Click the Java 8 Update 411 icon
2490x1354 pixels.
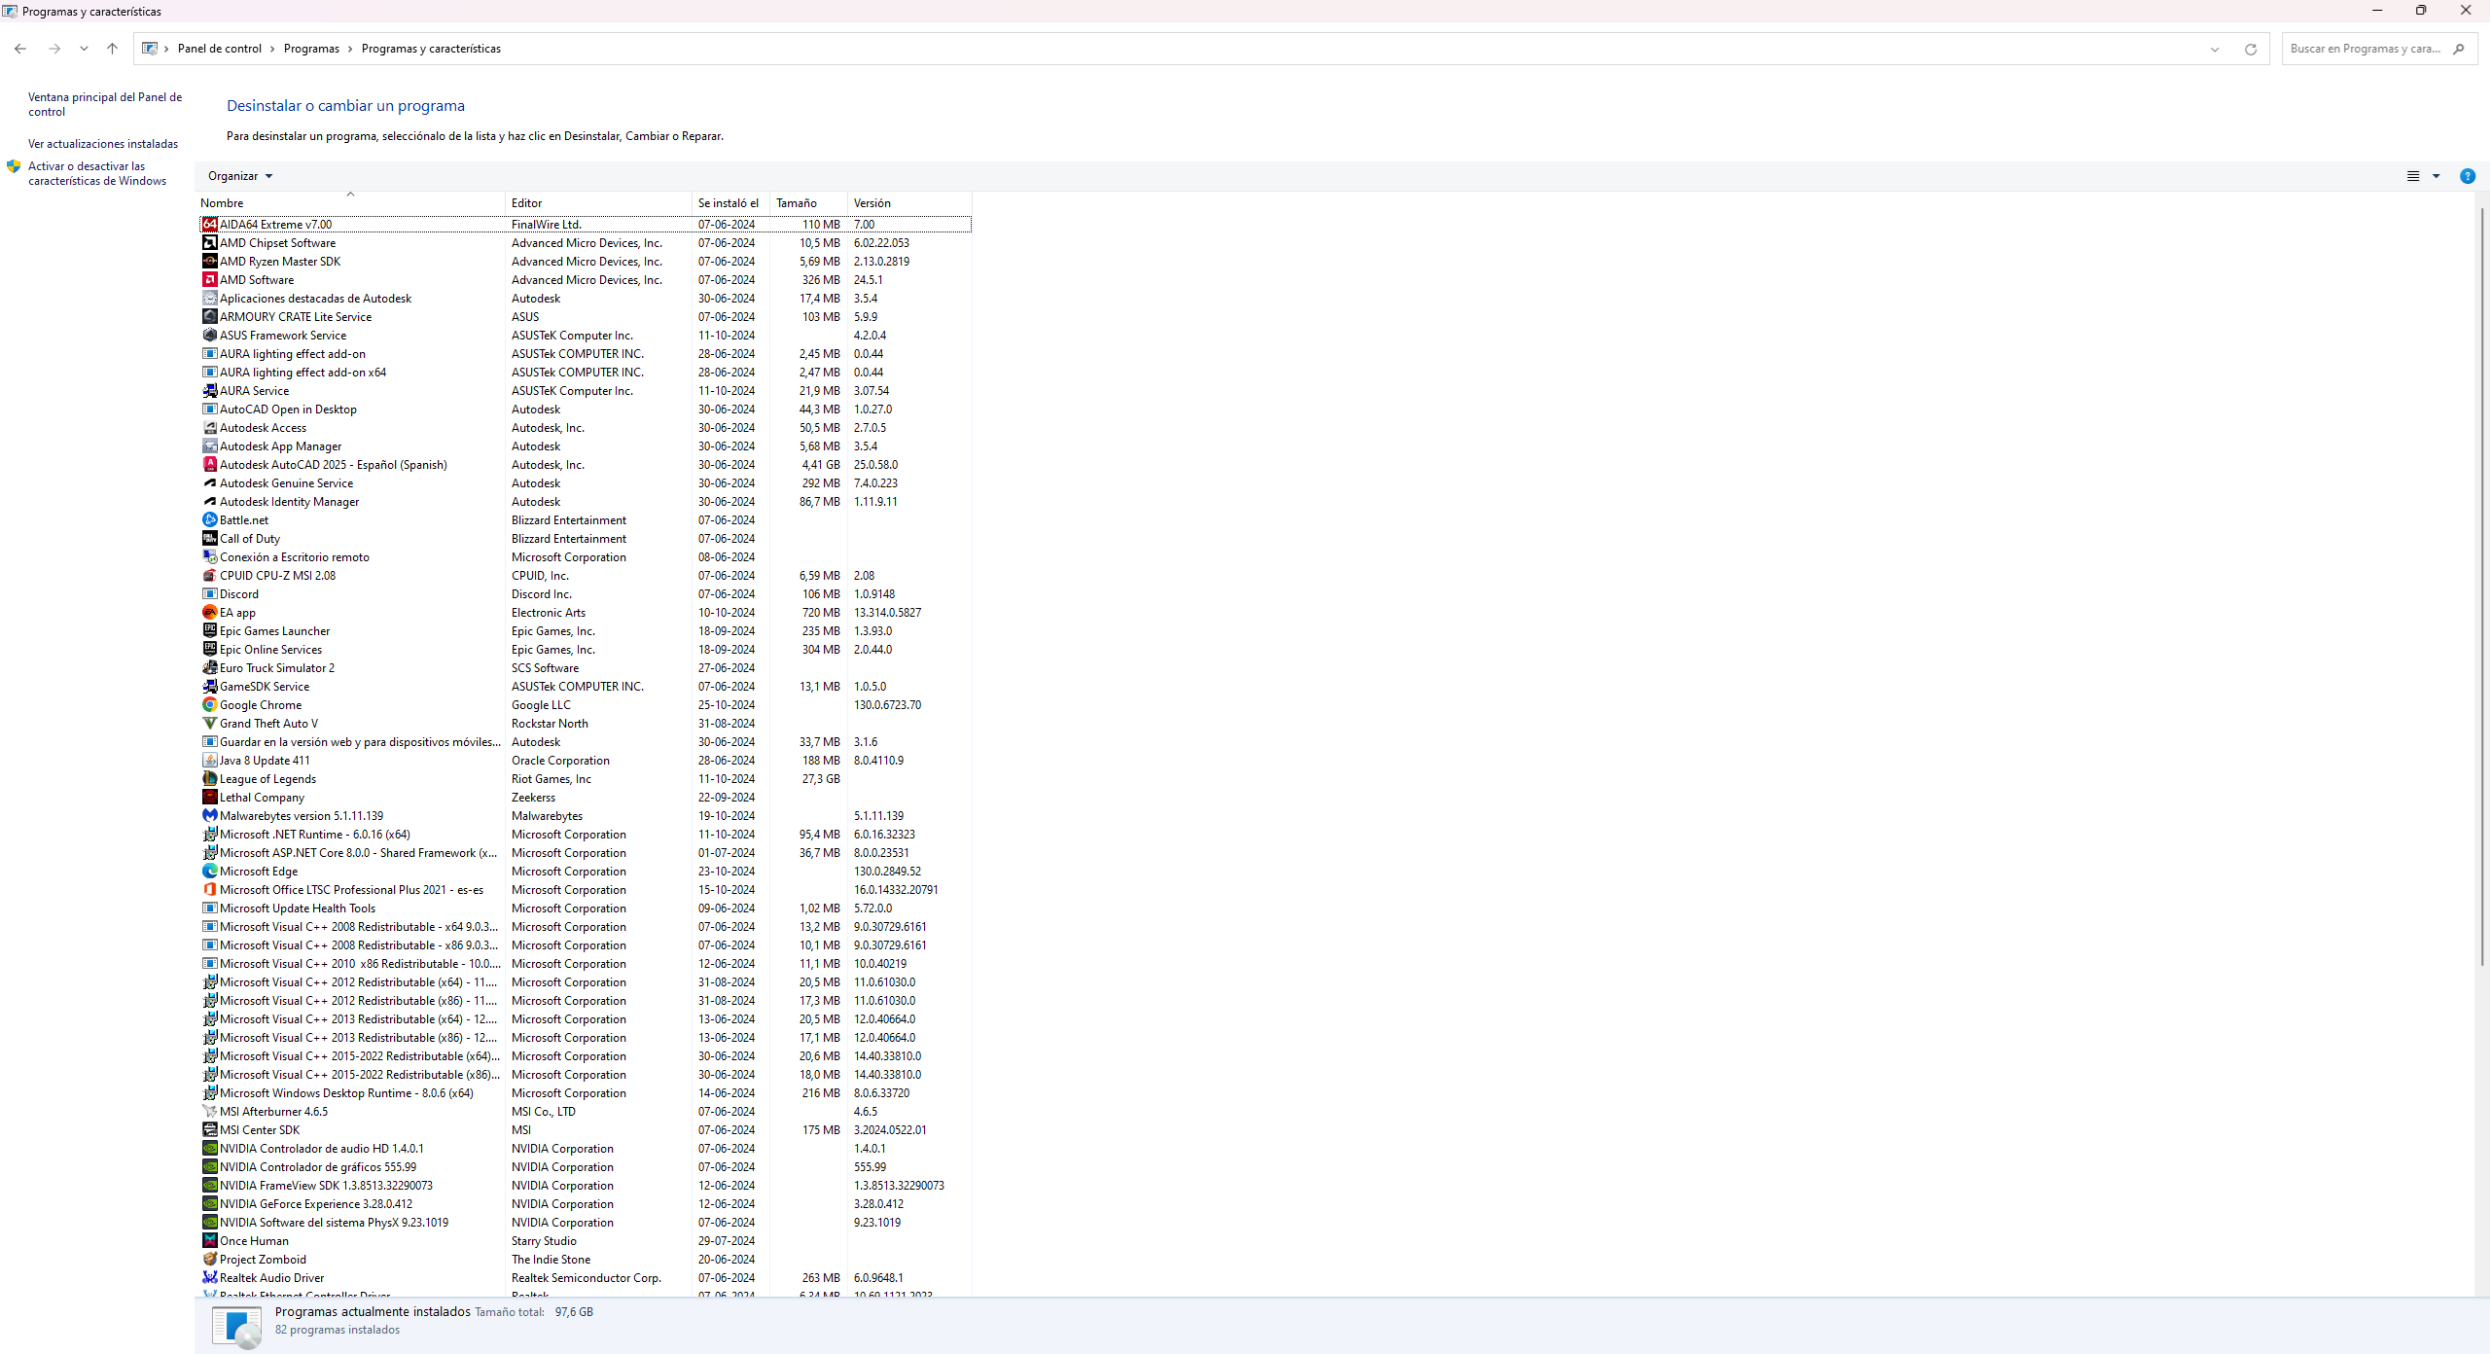pyautogui.click(x=209, y=761)
